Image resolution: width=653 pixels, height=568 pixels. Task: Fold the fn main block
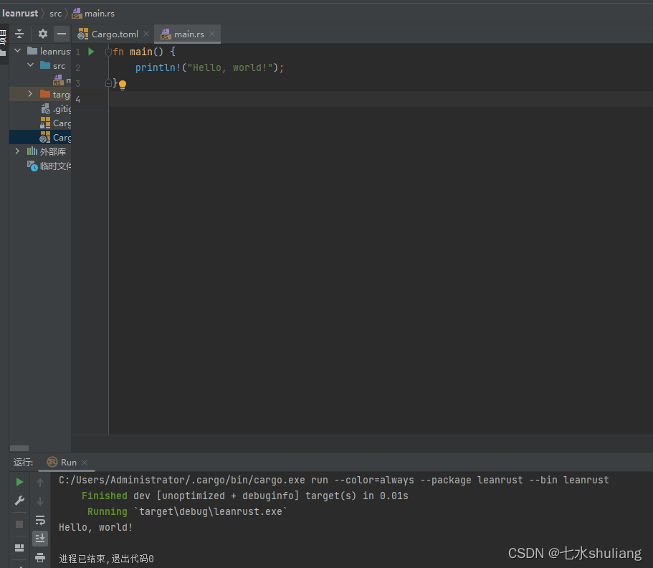108,52
